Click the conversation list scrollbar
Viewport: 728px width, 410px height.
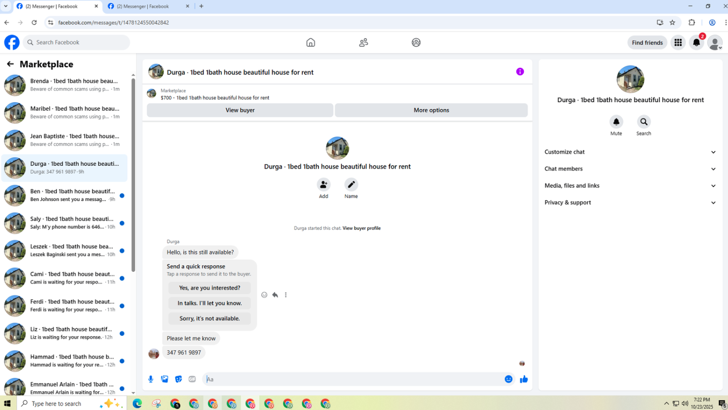(x=133, y=174)
